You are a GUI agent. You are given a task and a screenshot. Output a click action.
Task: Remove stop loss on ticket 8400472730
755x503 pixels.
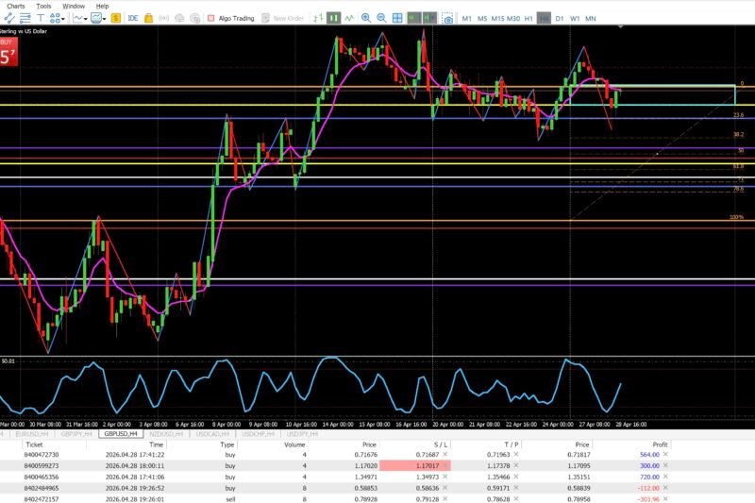pos(445,454)
